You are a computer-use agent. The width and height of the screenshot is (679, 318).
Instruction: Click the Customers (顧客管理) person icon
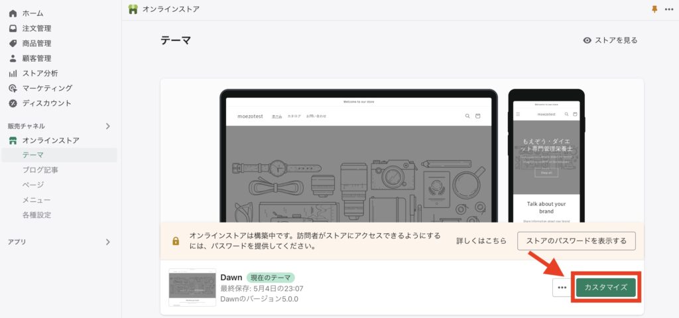(13, 58)
